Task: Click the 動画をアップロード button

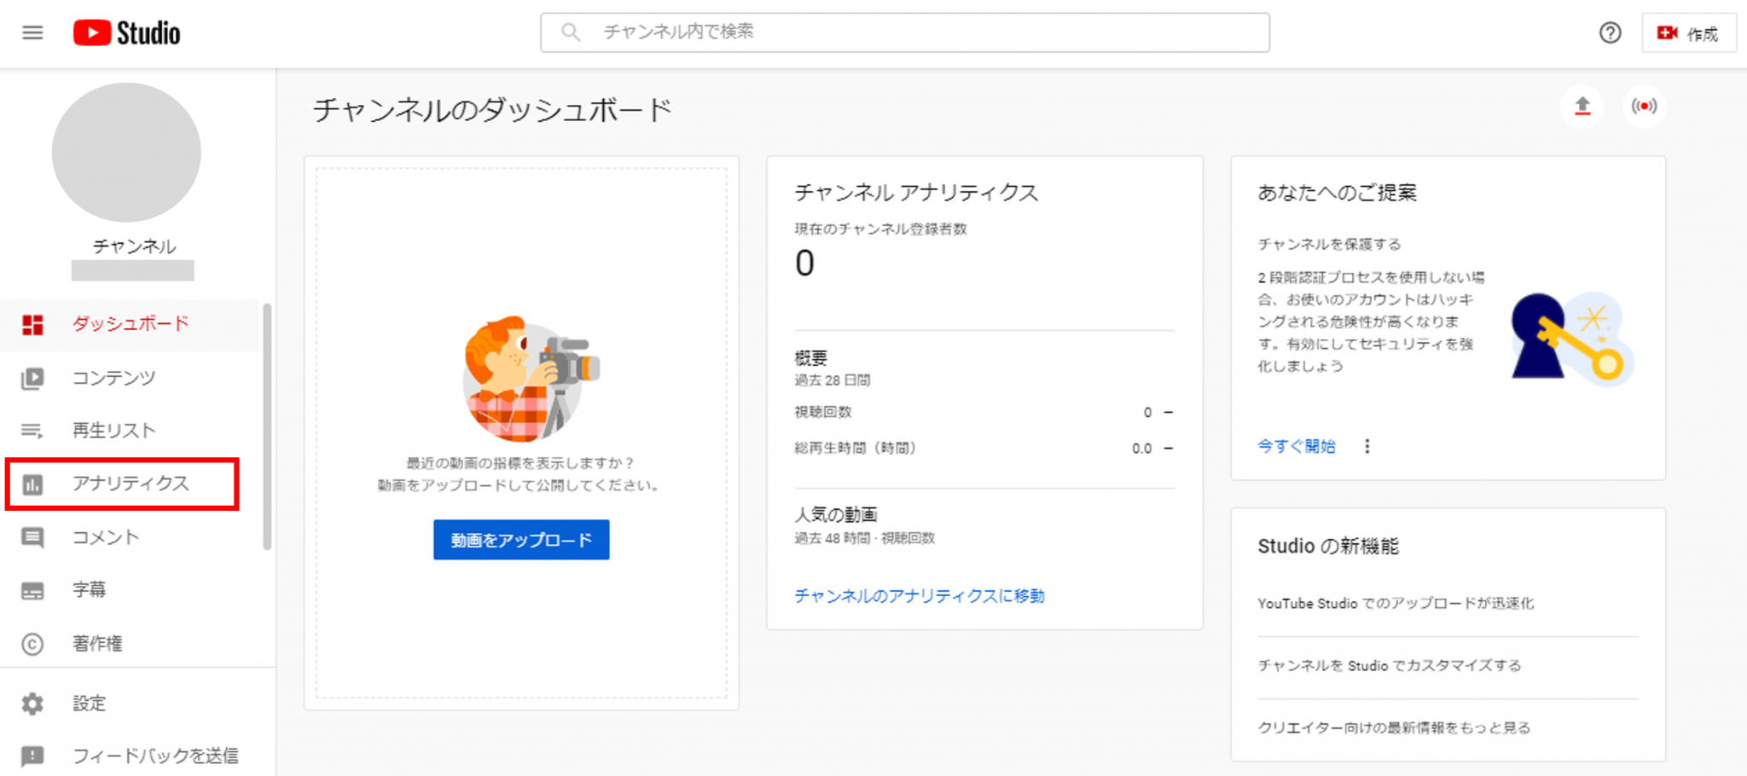Action: click(x=521, y=540)
